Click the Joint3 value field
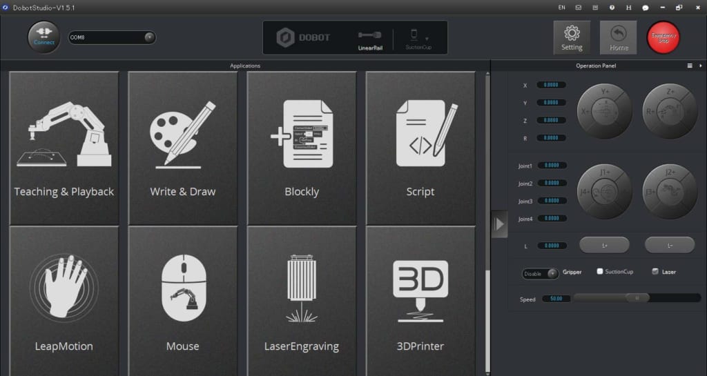Image resolution: width=707 pixels, height=376 pixels. click(x=552, y=200)
